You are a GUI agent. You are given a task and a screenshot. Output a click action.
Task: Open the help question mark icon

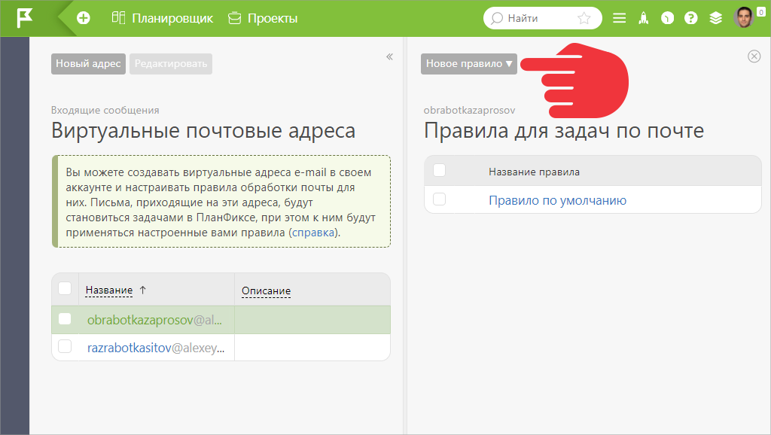click(x=691, y=18)
